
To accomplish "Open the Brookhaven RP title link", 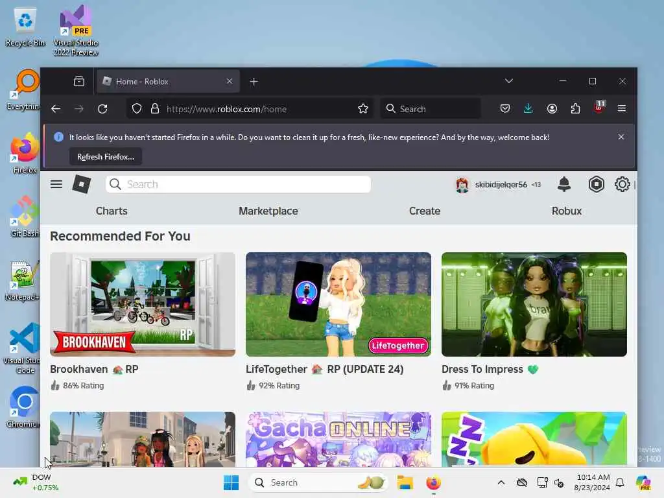I will click(94, 369).
